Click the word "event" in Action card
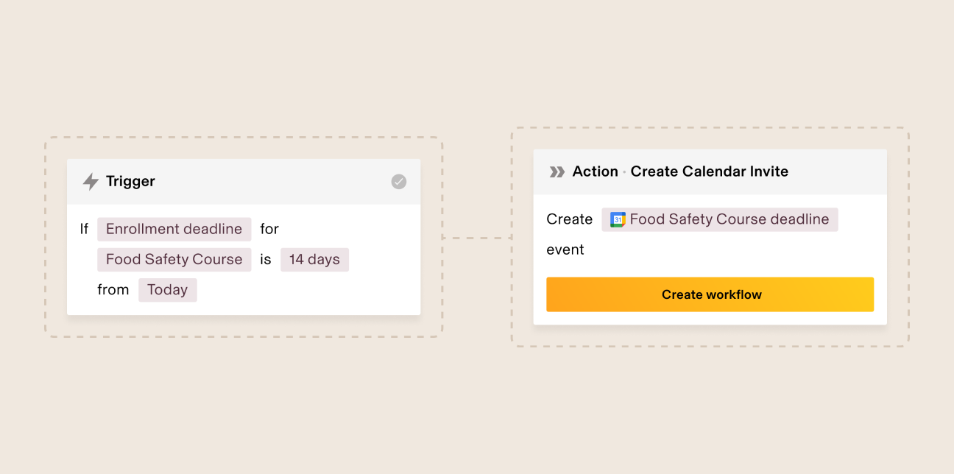This screenshot has height=474, width=954. 565,250
